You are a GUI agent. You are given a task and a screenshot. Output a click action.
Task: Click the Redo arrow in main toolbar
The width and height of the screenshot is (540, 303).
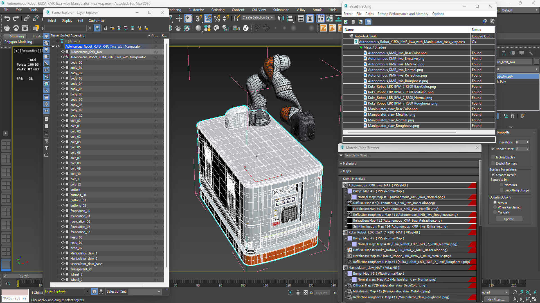[x=16, y=19]
